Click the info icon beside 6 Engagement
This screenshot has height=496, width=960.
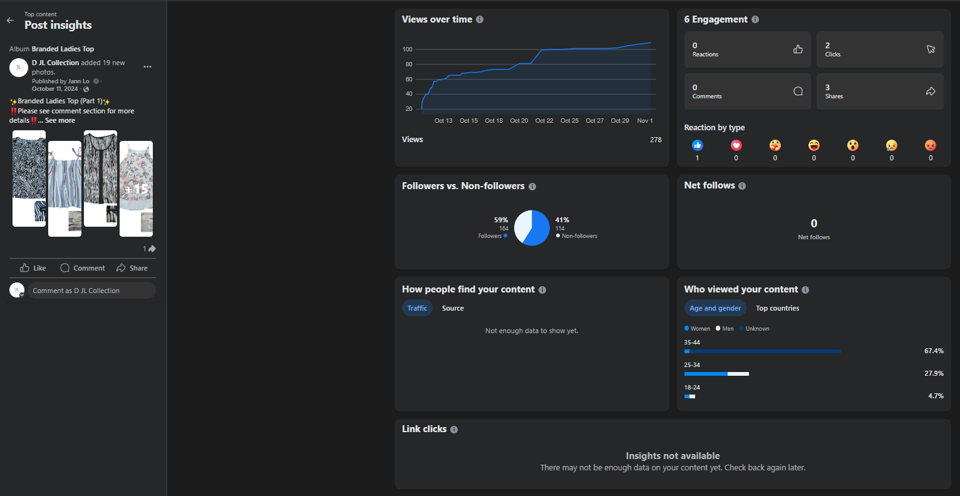click(x=755, y=19)
